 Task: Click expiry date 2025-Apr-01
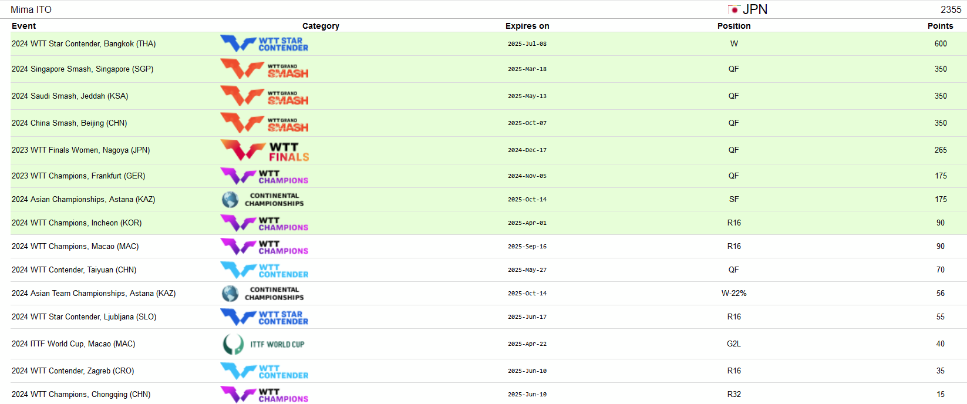coord(527,223)
